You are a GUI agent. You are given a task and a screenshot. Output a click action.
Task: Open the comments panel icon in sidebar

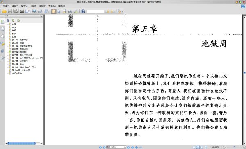pos(2,44)
